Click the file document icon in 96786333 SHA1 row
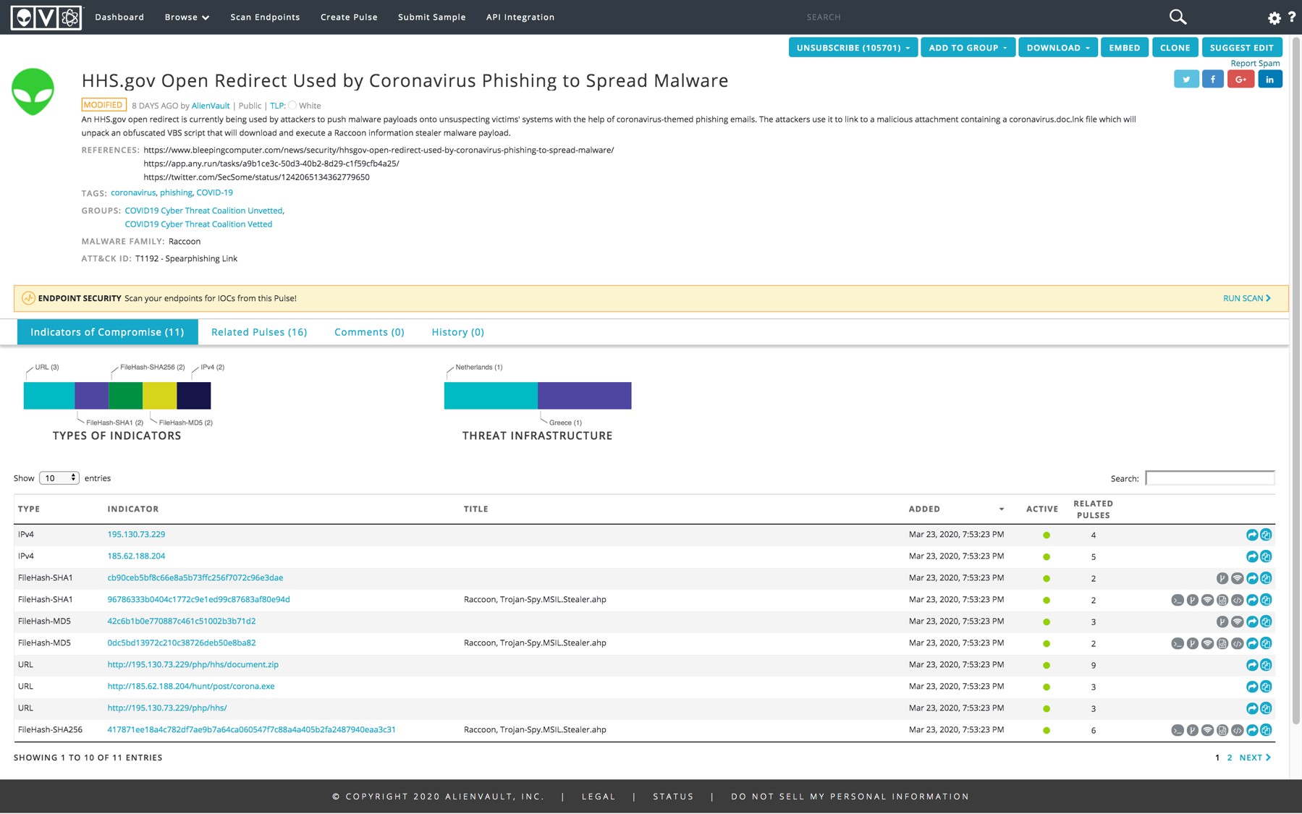Image resolution: width=1302 pixels, height=814 pixels. [x=1222, y=600]
